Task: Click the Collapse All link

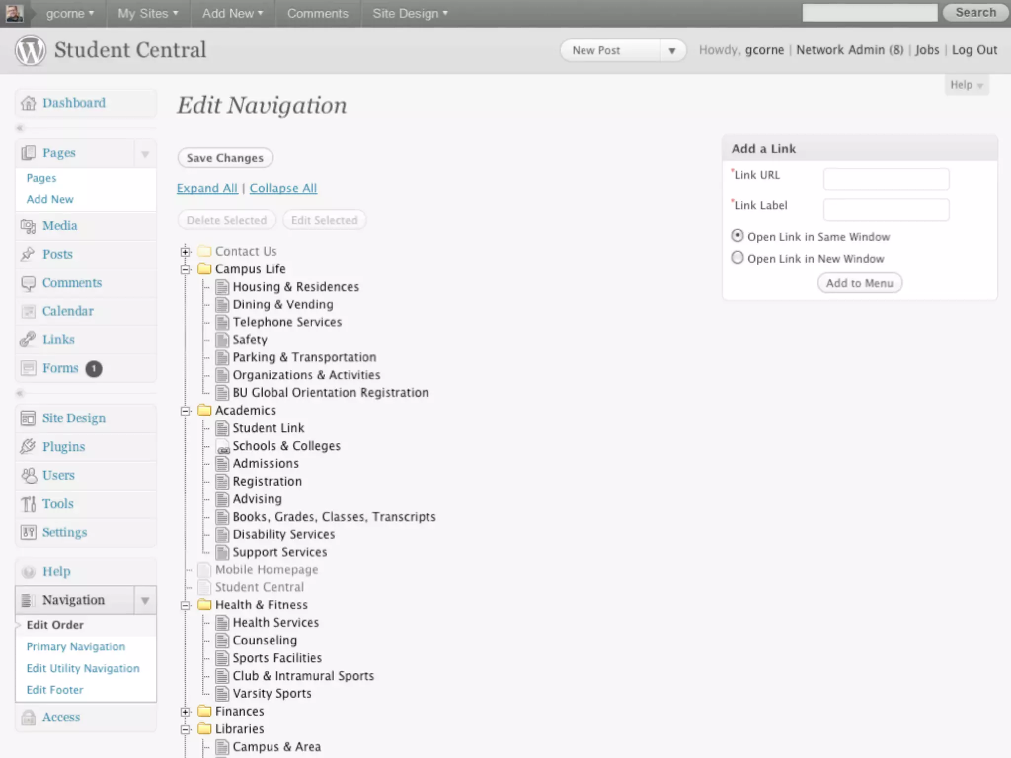Action: pos(283,188)
